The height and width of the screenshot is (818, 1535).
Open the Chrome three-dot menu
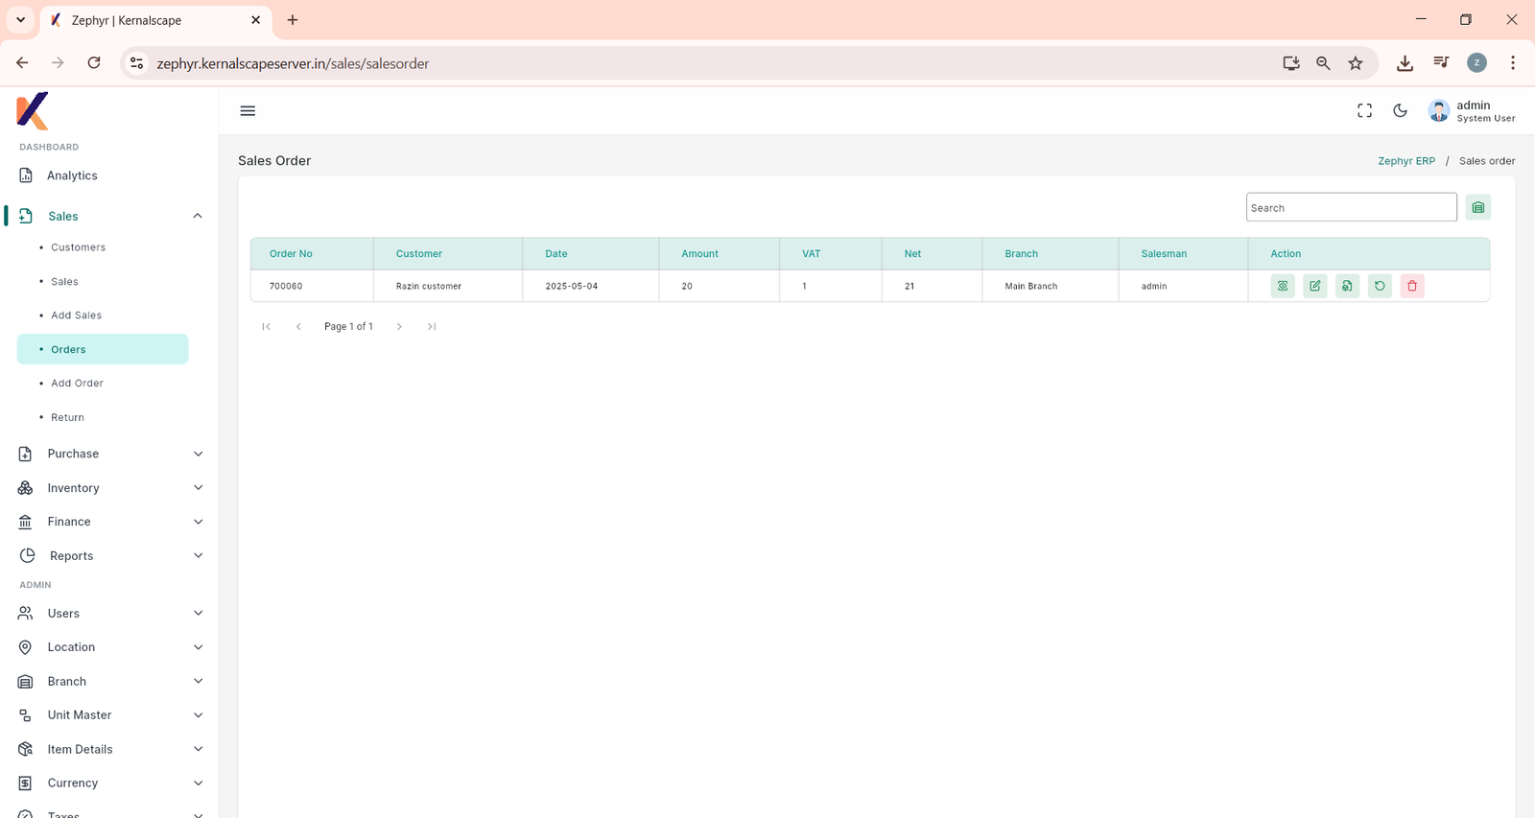(1513, 63)
